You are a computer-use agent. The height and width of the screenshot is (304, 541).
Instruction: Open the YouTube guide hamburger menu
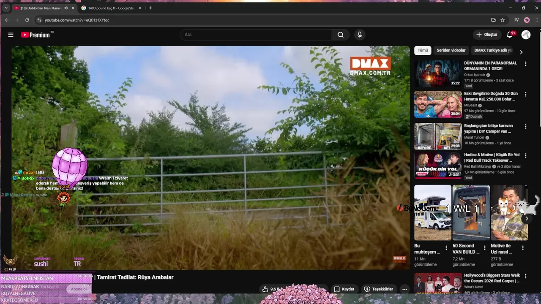coord(11,35)
